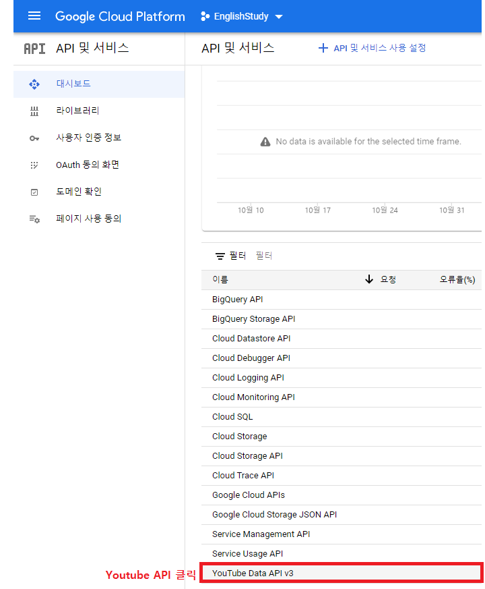
Task: Click the down arrow sort icon by 요청
Action: 369,279
